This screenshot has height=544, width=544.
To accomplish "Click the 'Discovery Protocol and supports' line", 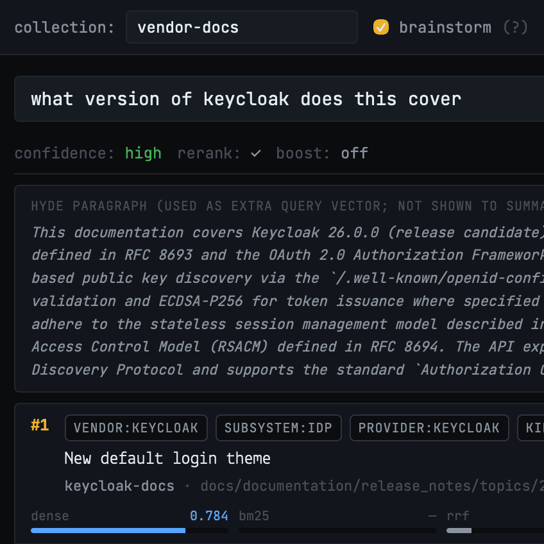I will (287, 370).
